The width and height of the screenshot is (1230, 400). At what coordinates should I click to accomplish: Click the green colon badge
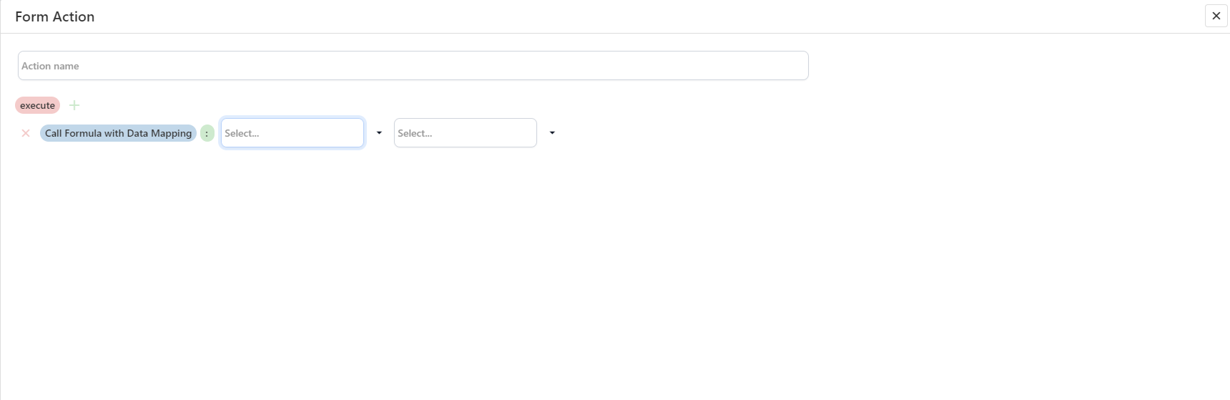207,133
